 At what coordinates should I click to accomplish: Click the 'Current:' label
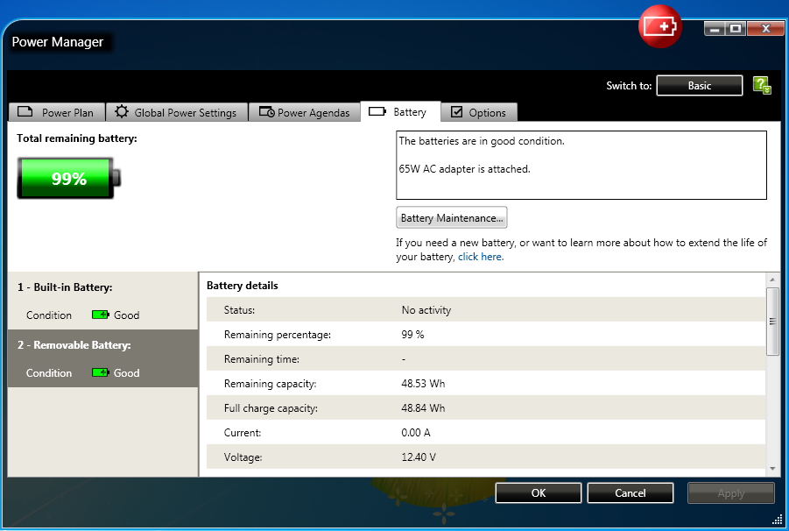click(243, 433)
